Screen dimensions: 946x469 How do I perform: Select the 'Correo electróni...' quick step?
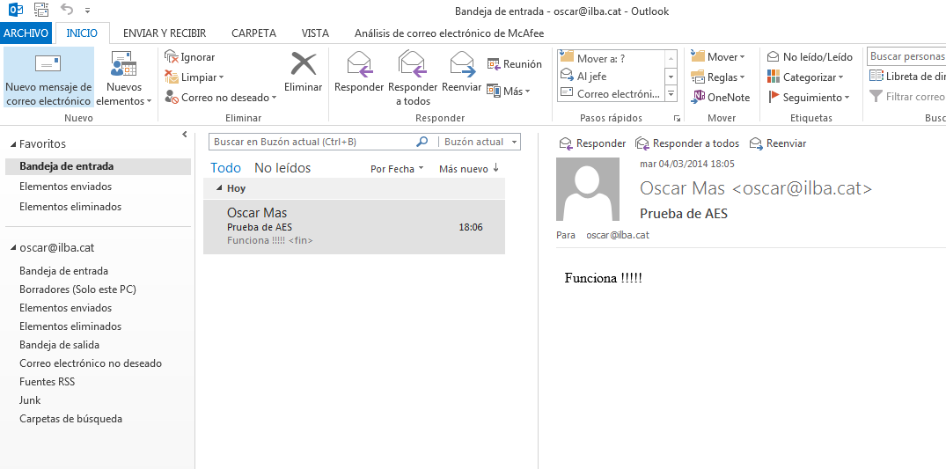point(611,93)
